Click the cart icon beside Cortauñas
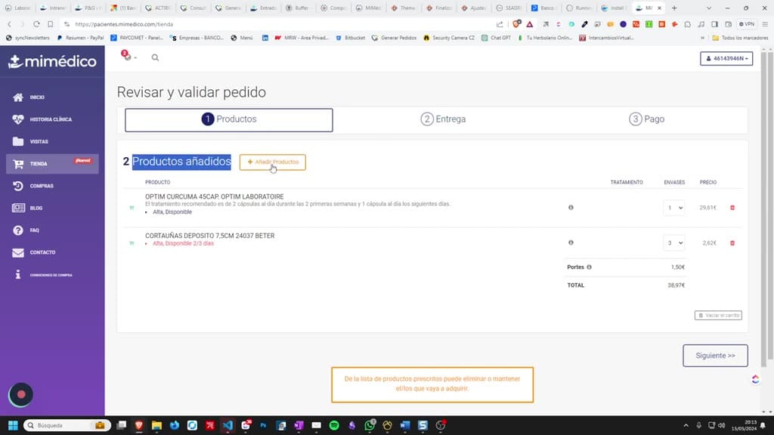Image resolution: width=774 pixels, height=435 pixels. click(132, 243)
